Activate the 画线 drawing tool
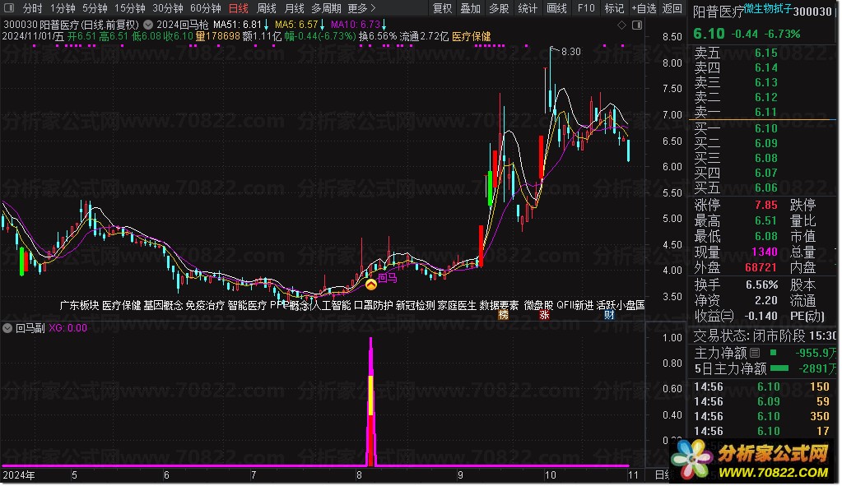 pos(556,8)
